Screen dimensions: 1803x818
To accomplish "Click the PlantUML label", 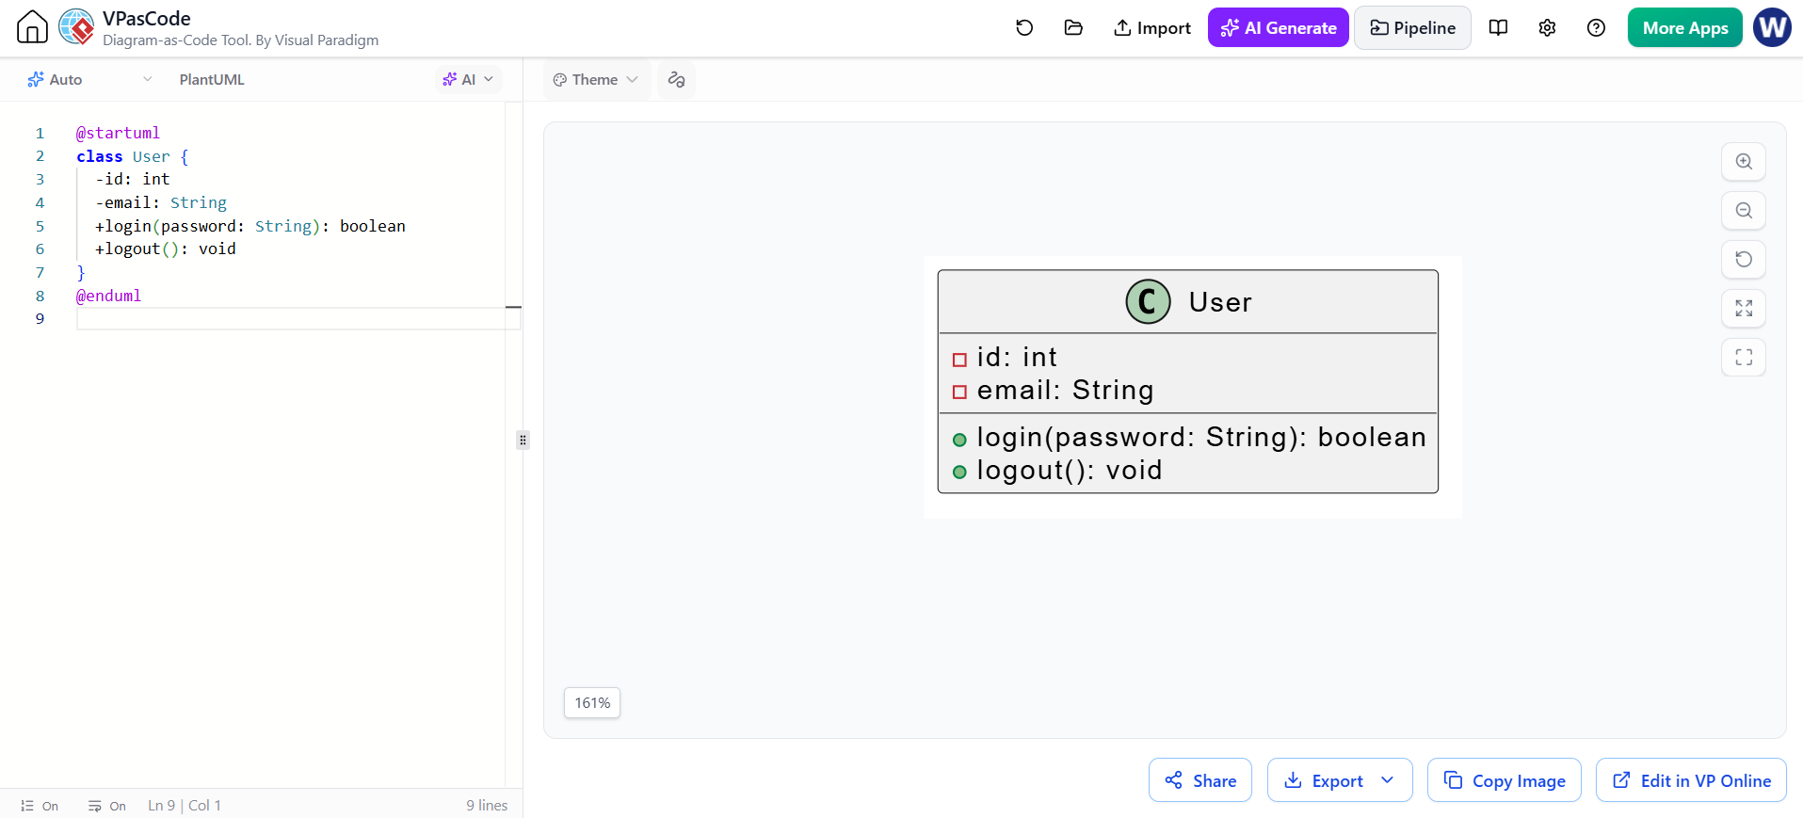I will 212,80.
